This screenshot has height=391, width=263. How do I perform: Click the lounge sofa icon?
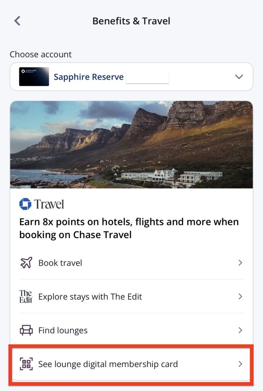[x=26, y=330]
